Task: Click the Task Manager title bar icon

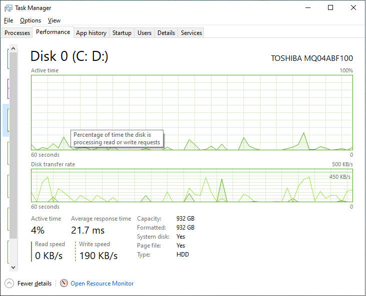Action: click(x=8, y=8)
